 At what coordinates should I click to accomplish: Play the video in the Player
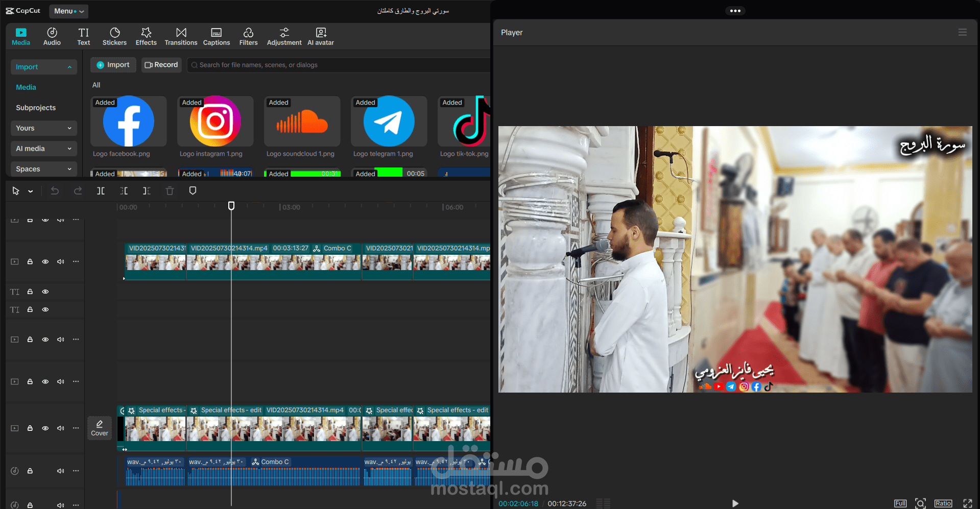735,503
